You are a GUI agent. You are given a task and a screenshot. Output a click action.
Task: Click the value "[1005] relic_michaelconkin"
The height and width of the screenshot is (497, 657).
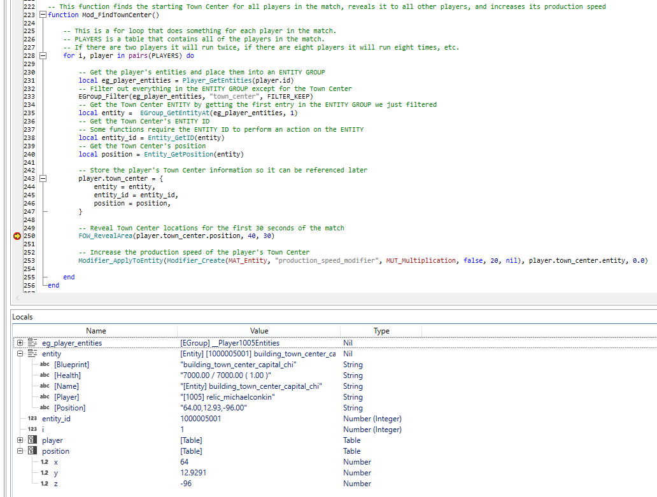tap(227, 397)
